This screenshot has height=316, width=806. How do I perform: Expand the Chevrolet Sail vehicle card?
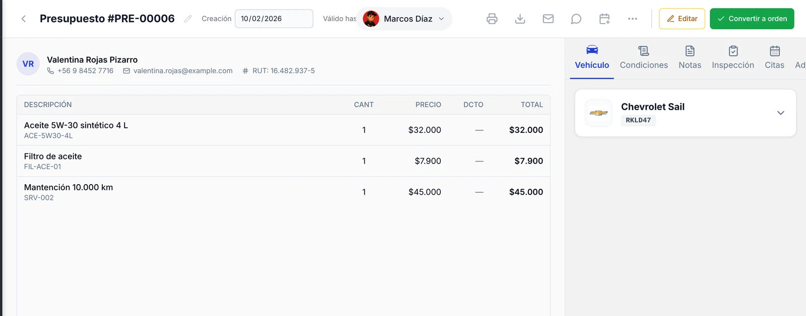coord(781,113)
